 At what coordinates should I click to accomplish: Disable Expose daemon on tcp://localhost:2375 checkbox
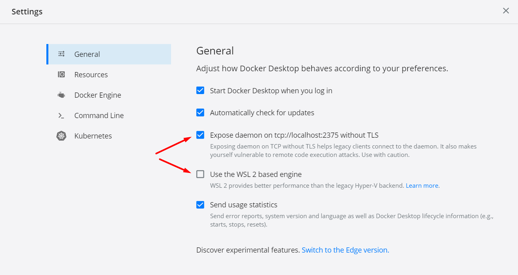[x=200, y=135]
